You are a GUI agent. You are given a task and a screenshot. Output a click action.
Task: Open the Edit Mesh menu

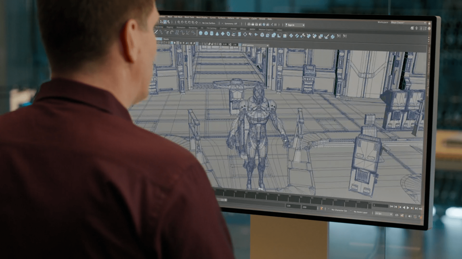(178, 17)
